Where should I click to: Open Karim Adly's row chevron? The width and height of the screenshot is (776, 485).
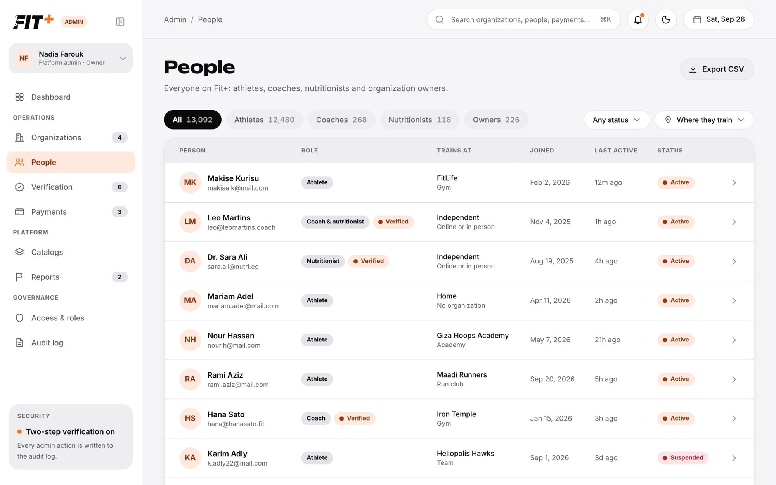734,458
